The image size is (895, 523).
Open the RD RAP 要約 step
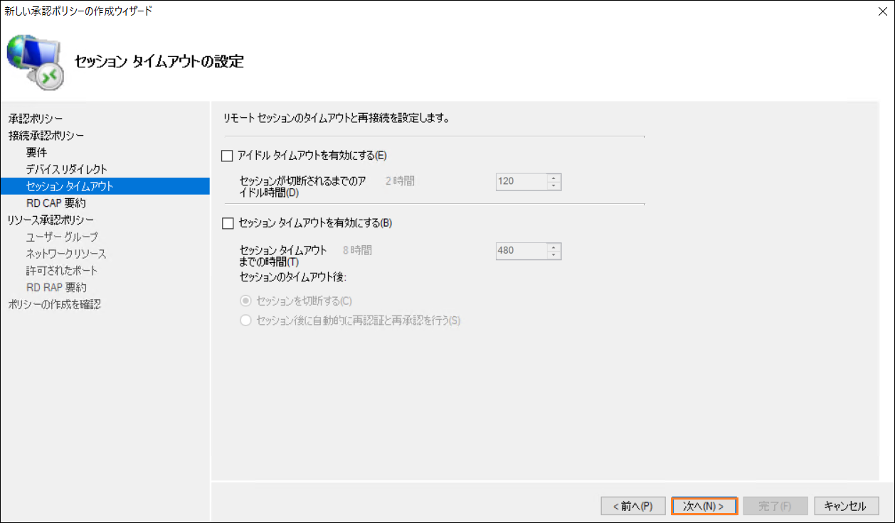(x=56, y=288)
